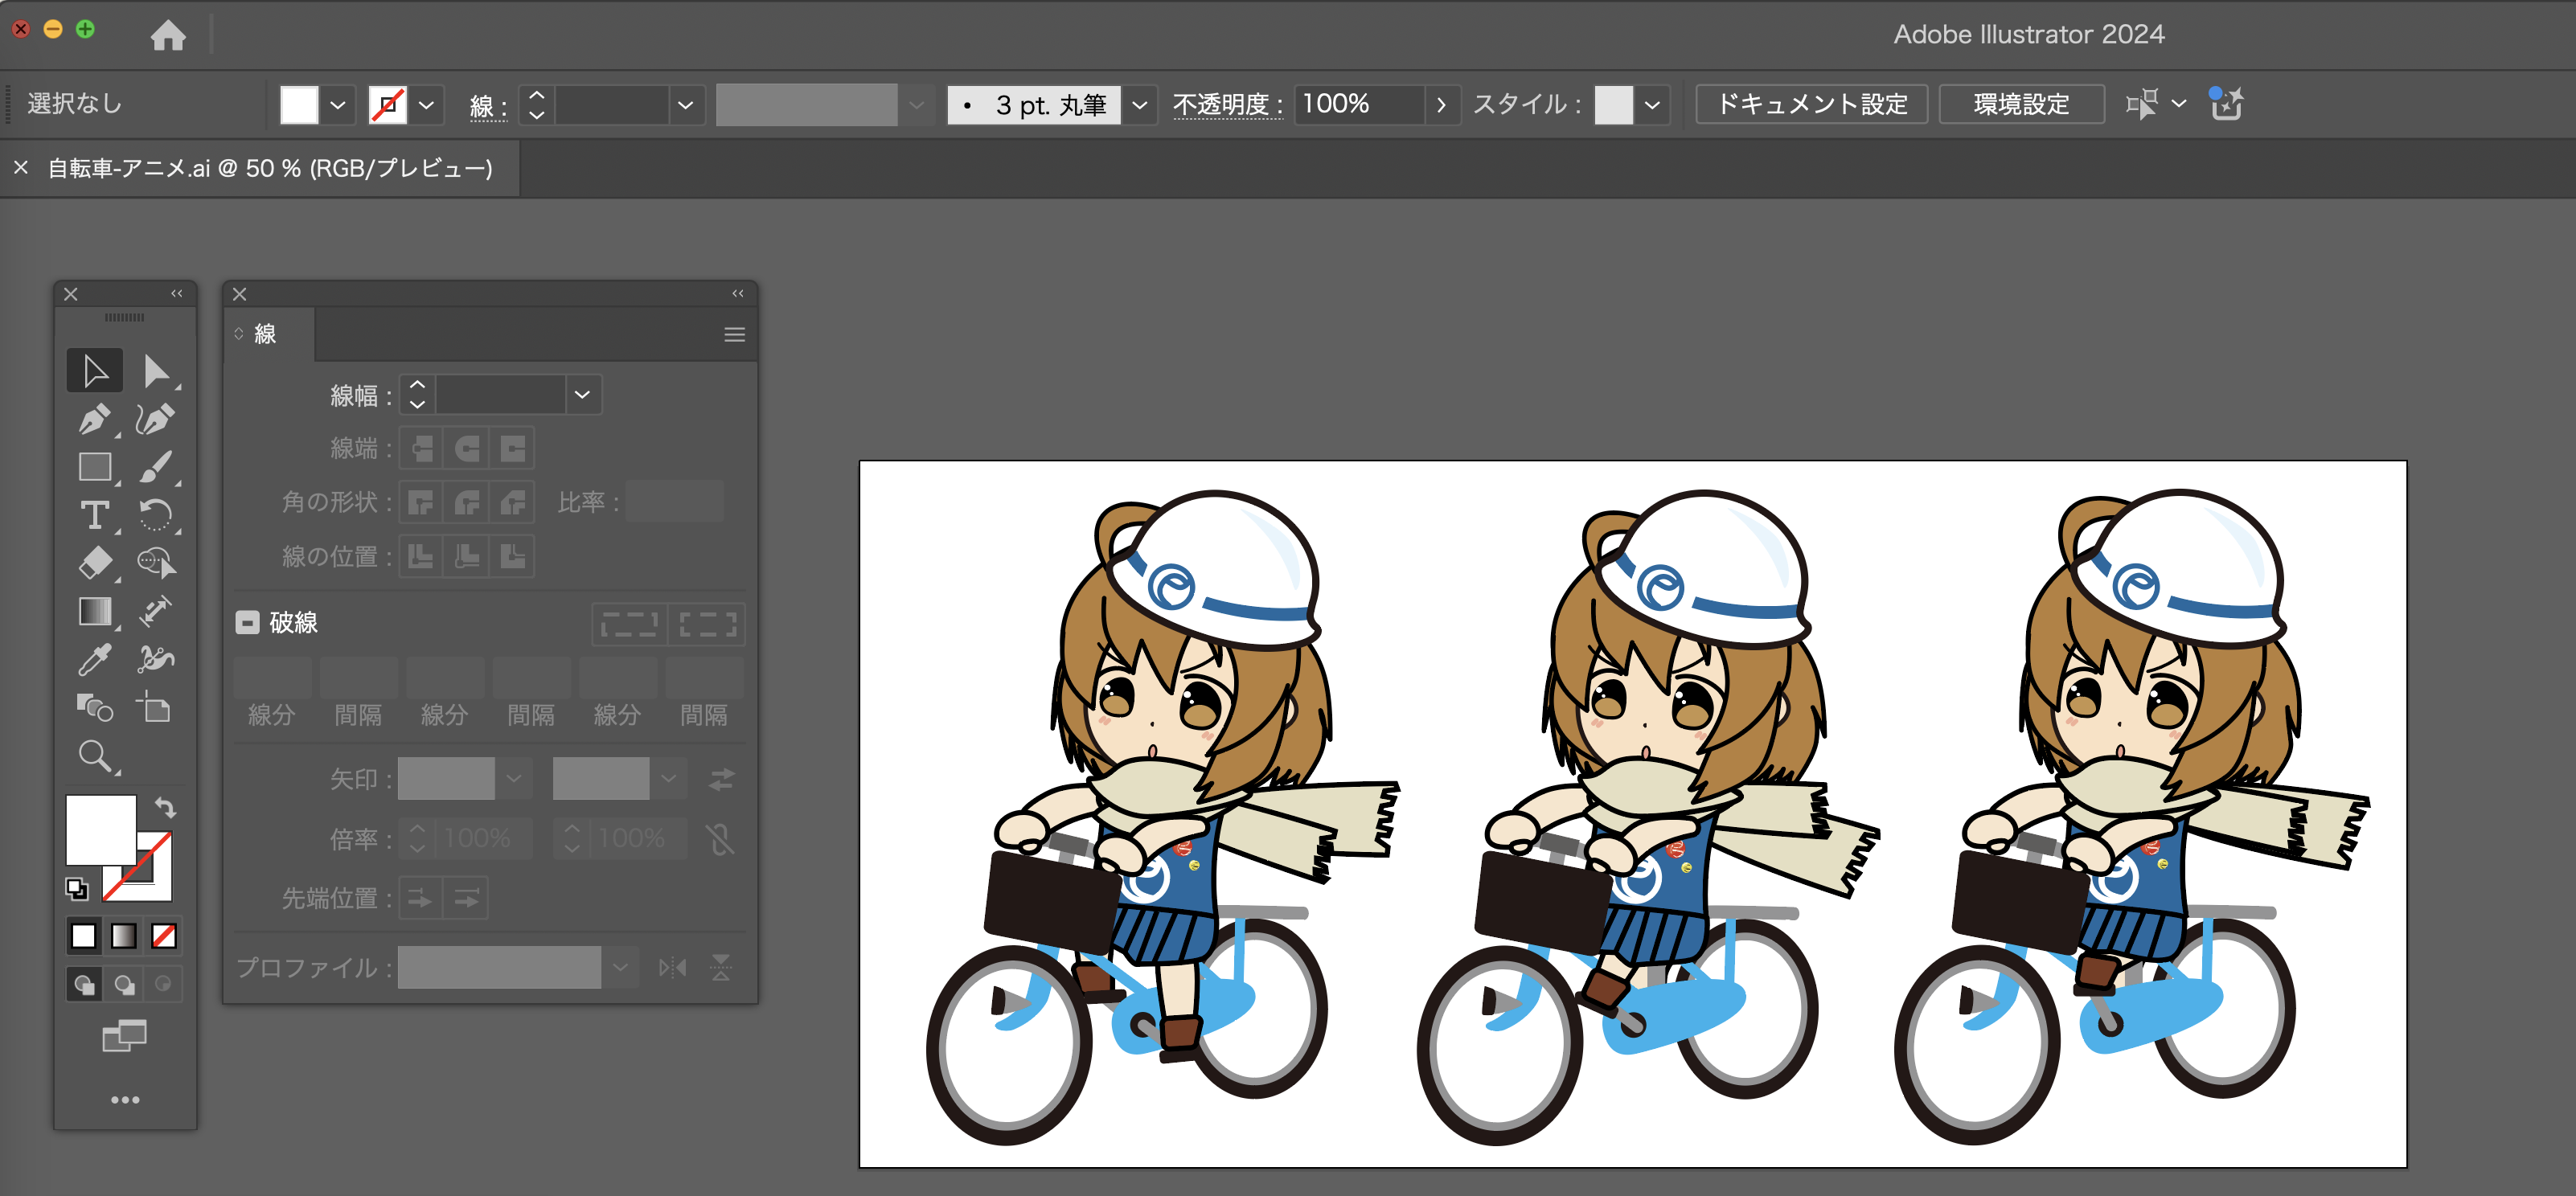The width and height of the screenshot is (2576, 1196).
Task: Select the Artboard tool
Action: point(155,707)
